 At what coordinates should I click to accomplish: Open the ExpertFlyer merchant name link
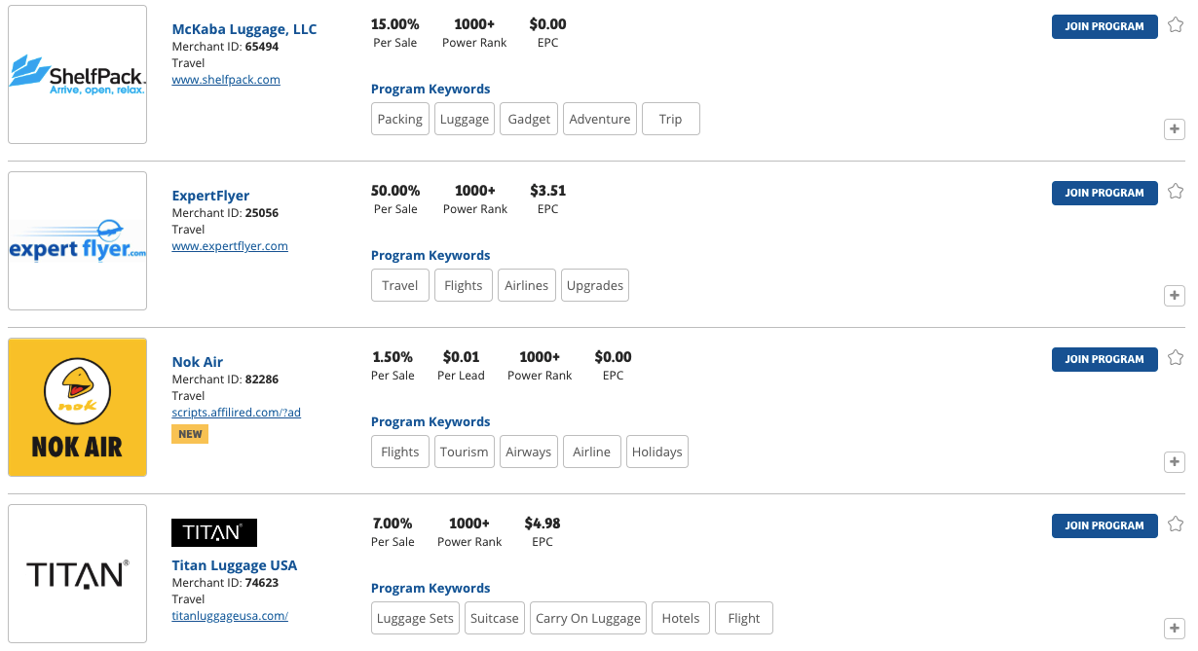[x=210, y=196]
